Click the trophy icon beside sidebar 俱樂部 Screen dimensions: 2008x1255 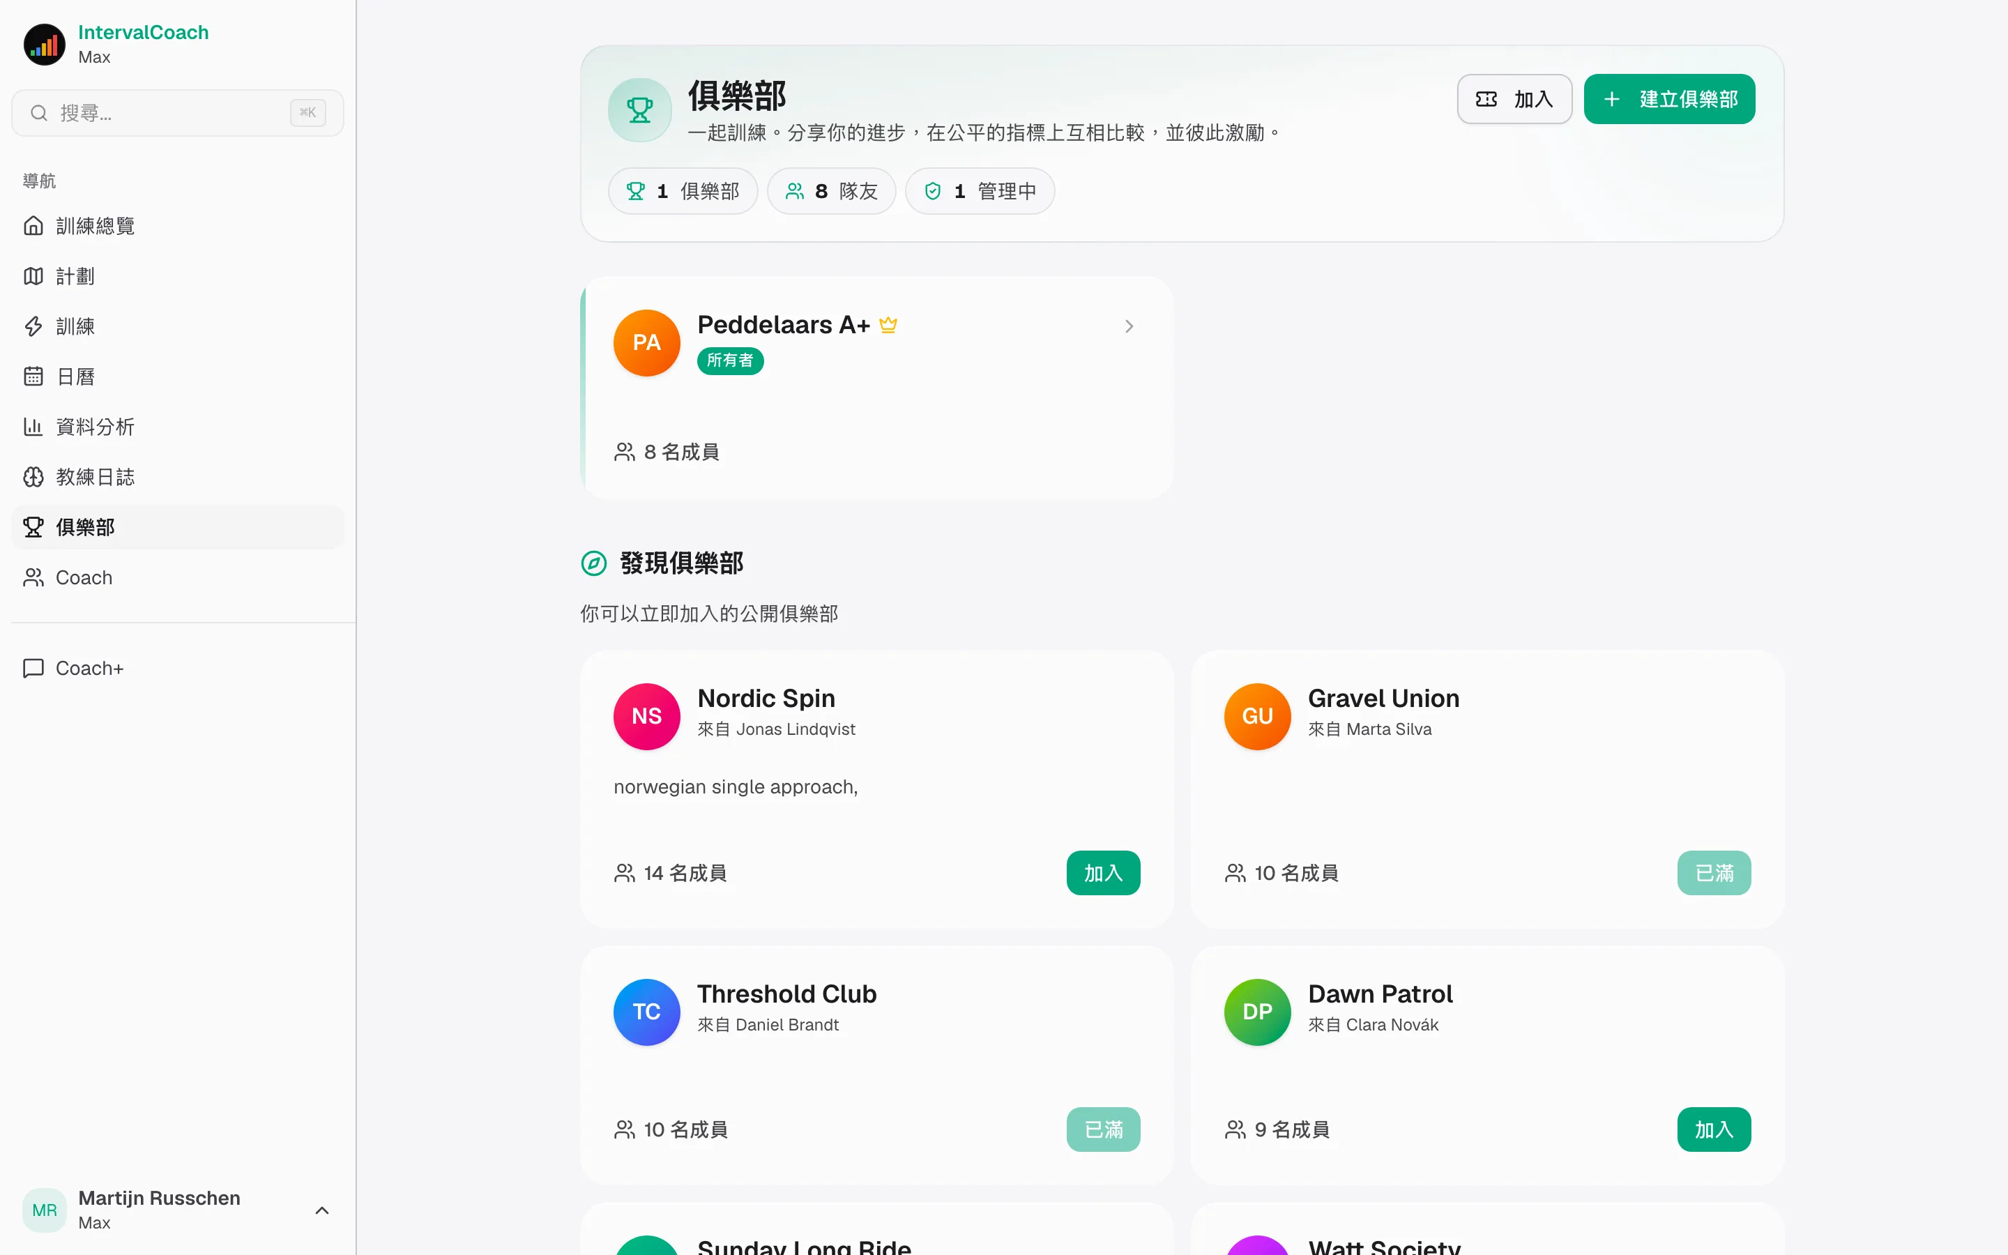[x=33, y=527]
